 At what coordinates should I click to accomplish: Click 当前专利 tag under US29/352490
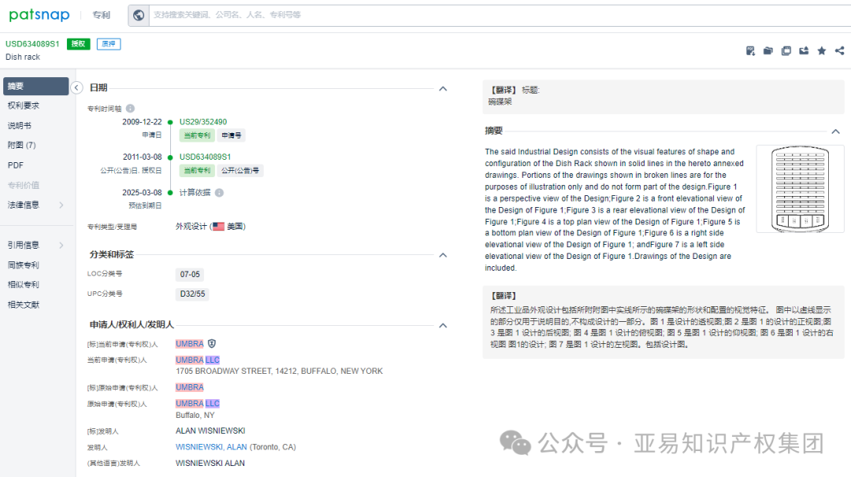pyautogui.click(x=197, y=135)
